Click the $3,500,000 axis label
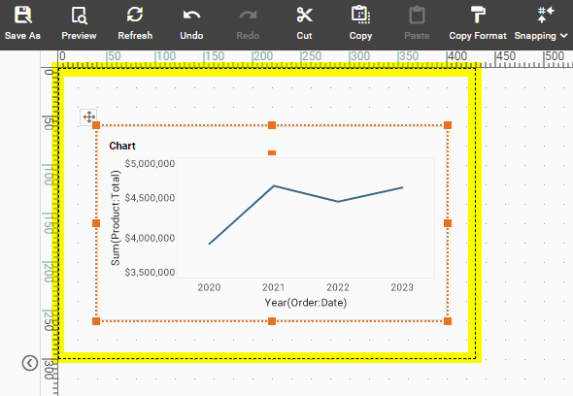Screen dimensions: 573x396 pos(150,273)
